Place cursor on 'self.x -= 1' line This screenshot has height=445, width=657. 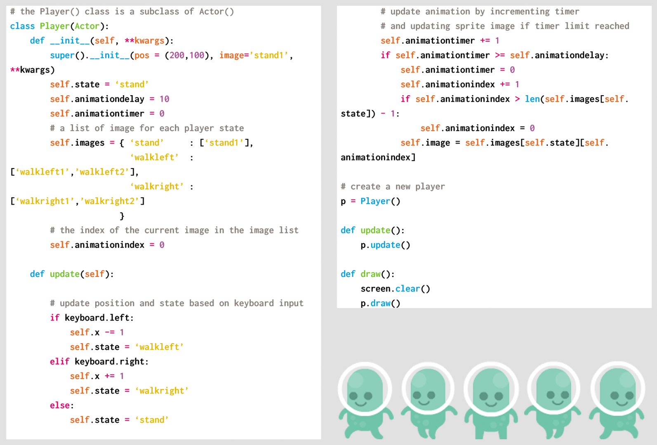pos(97,333)
